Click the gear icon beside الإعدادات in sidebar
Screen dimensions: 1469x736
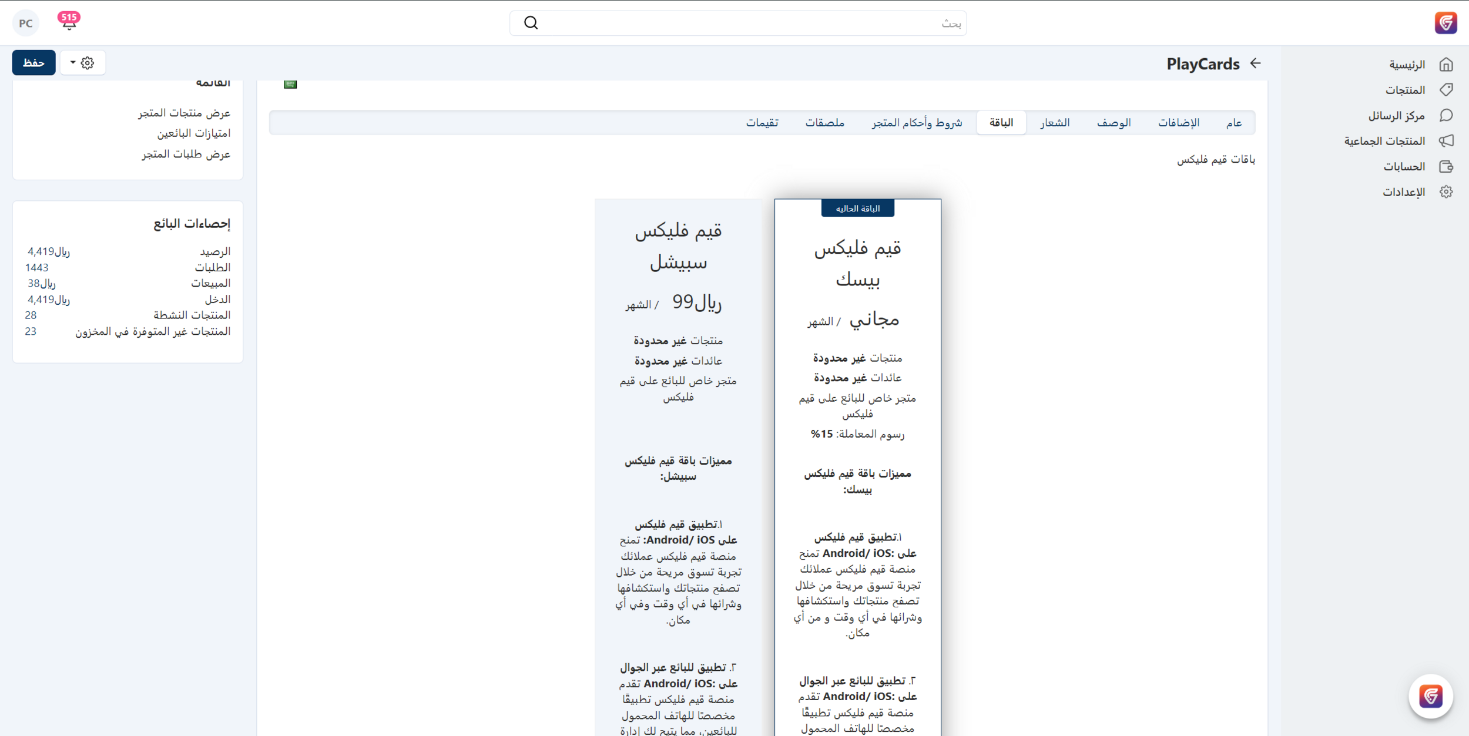click(1445, 192)
